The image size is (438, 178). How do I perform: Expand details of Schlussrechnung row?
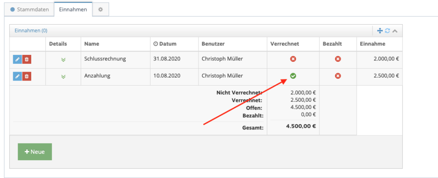(63, 60)
